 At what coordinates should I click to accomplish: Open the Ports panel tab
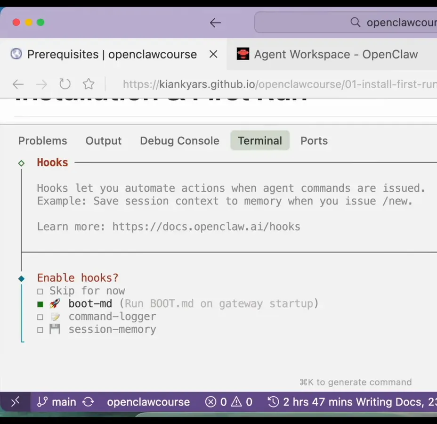tap(314, 141)
